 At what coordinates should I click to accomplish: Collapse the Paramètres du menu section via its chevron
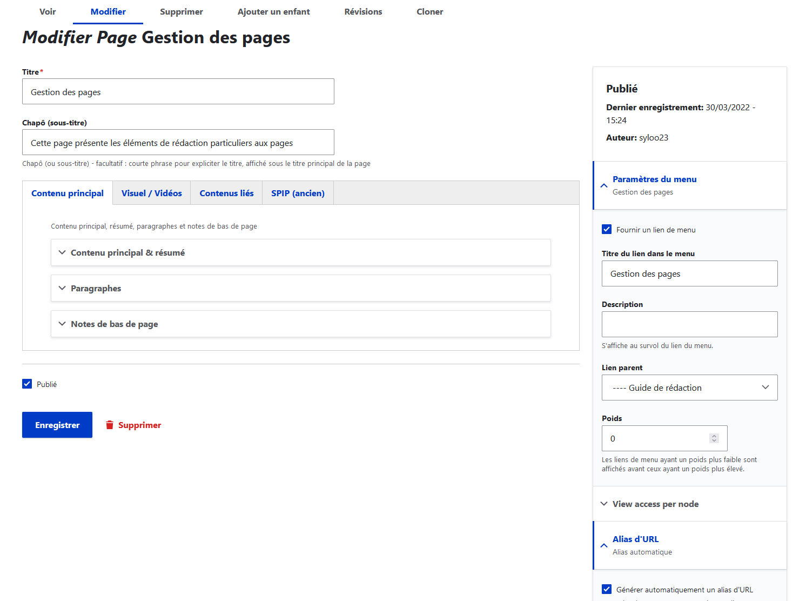pyautogui.click(x=603, y=186)
